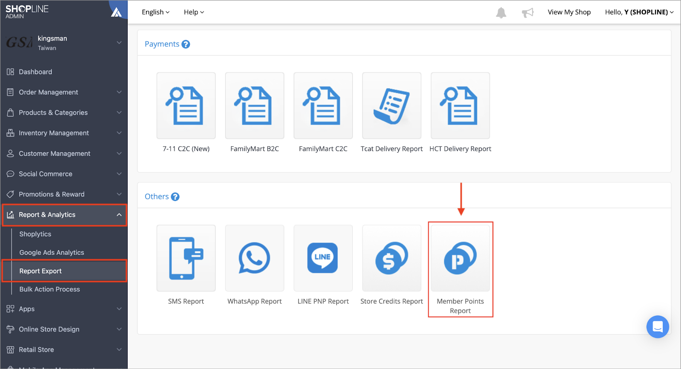Expand the kingsman shop switcher chevron
The height and width of the screenshot is (369, 681).
[x=119, y=43]
